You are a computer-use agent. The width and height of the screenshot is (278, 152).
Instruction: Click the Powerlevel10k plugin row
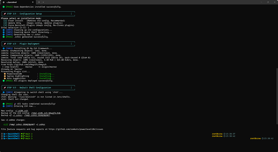click(x=29, y=74)
